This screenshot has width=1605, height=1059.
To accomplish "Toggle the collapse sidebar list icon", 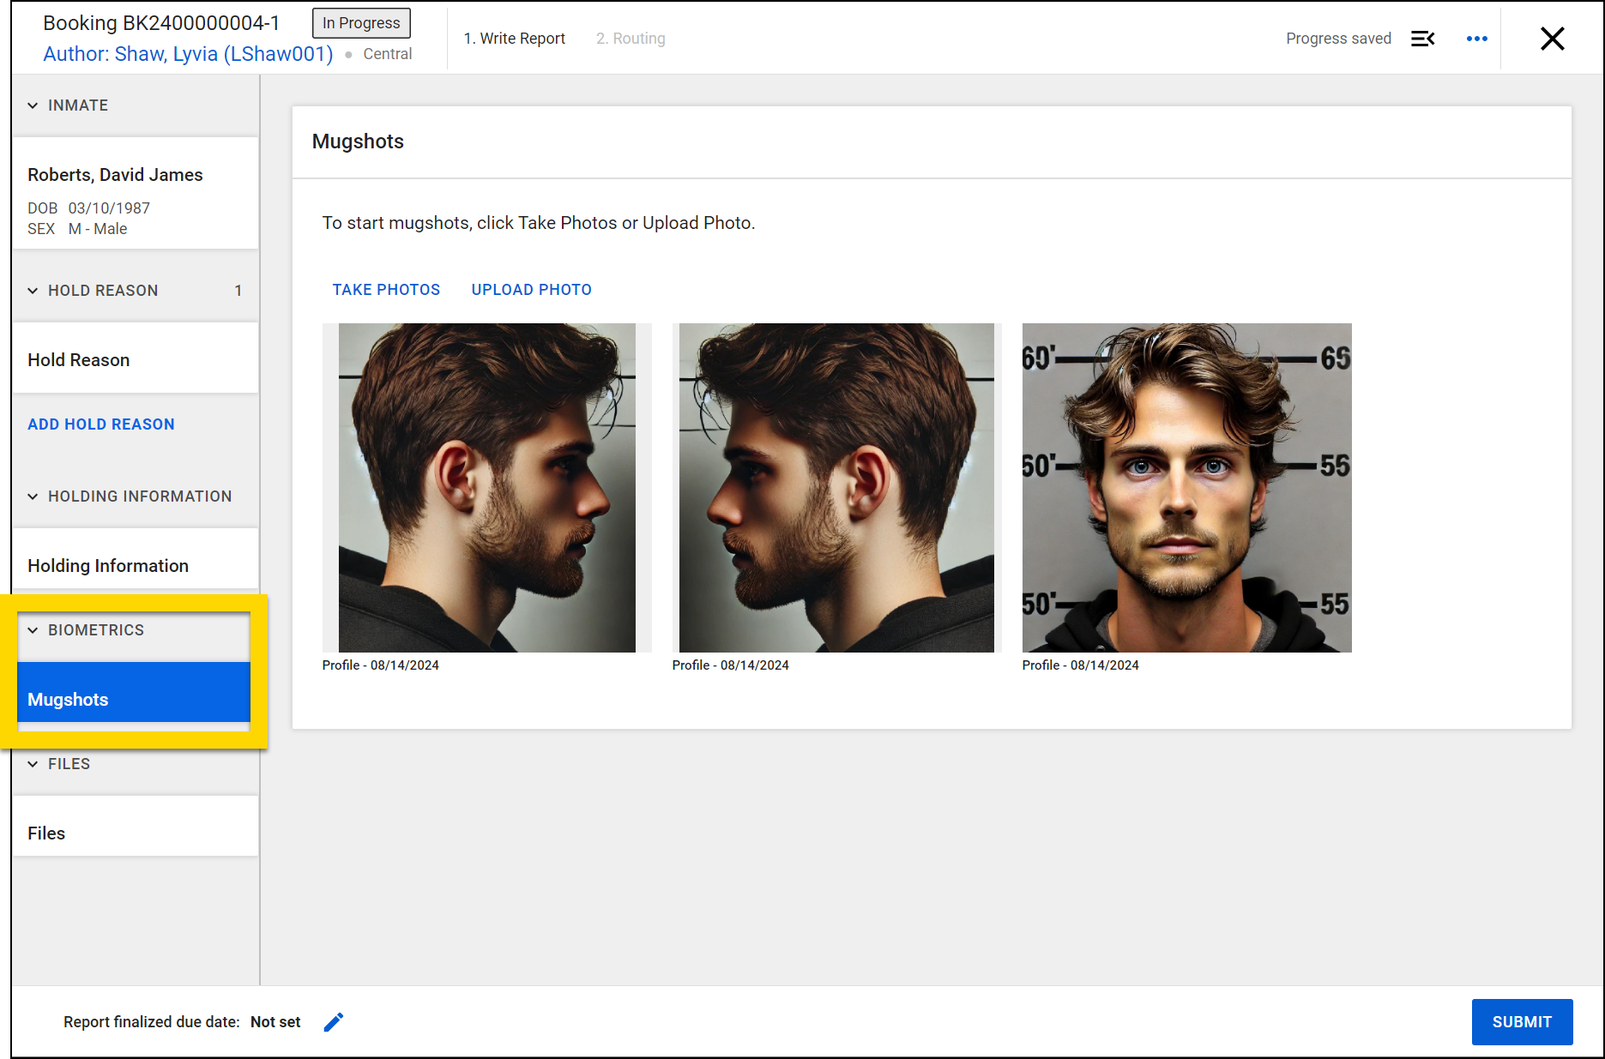I will [1422, 39].
